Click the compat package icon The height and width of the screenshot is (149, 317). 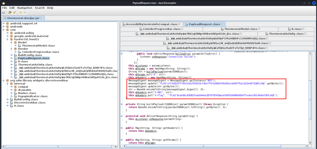(x=15, y=87)
